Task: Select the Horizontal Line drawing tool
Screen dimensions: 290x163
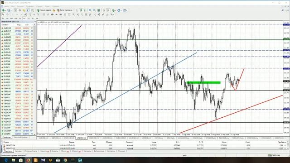Action: [x=17, y=14]
